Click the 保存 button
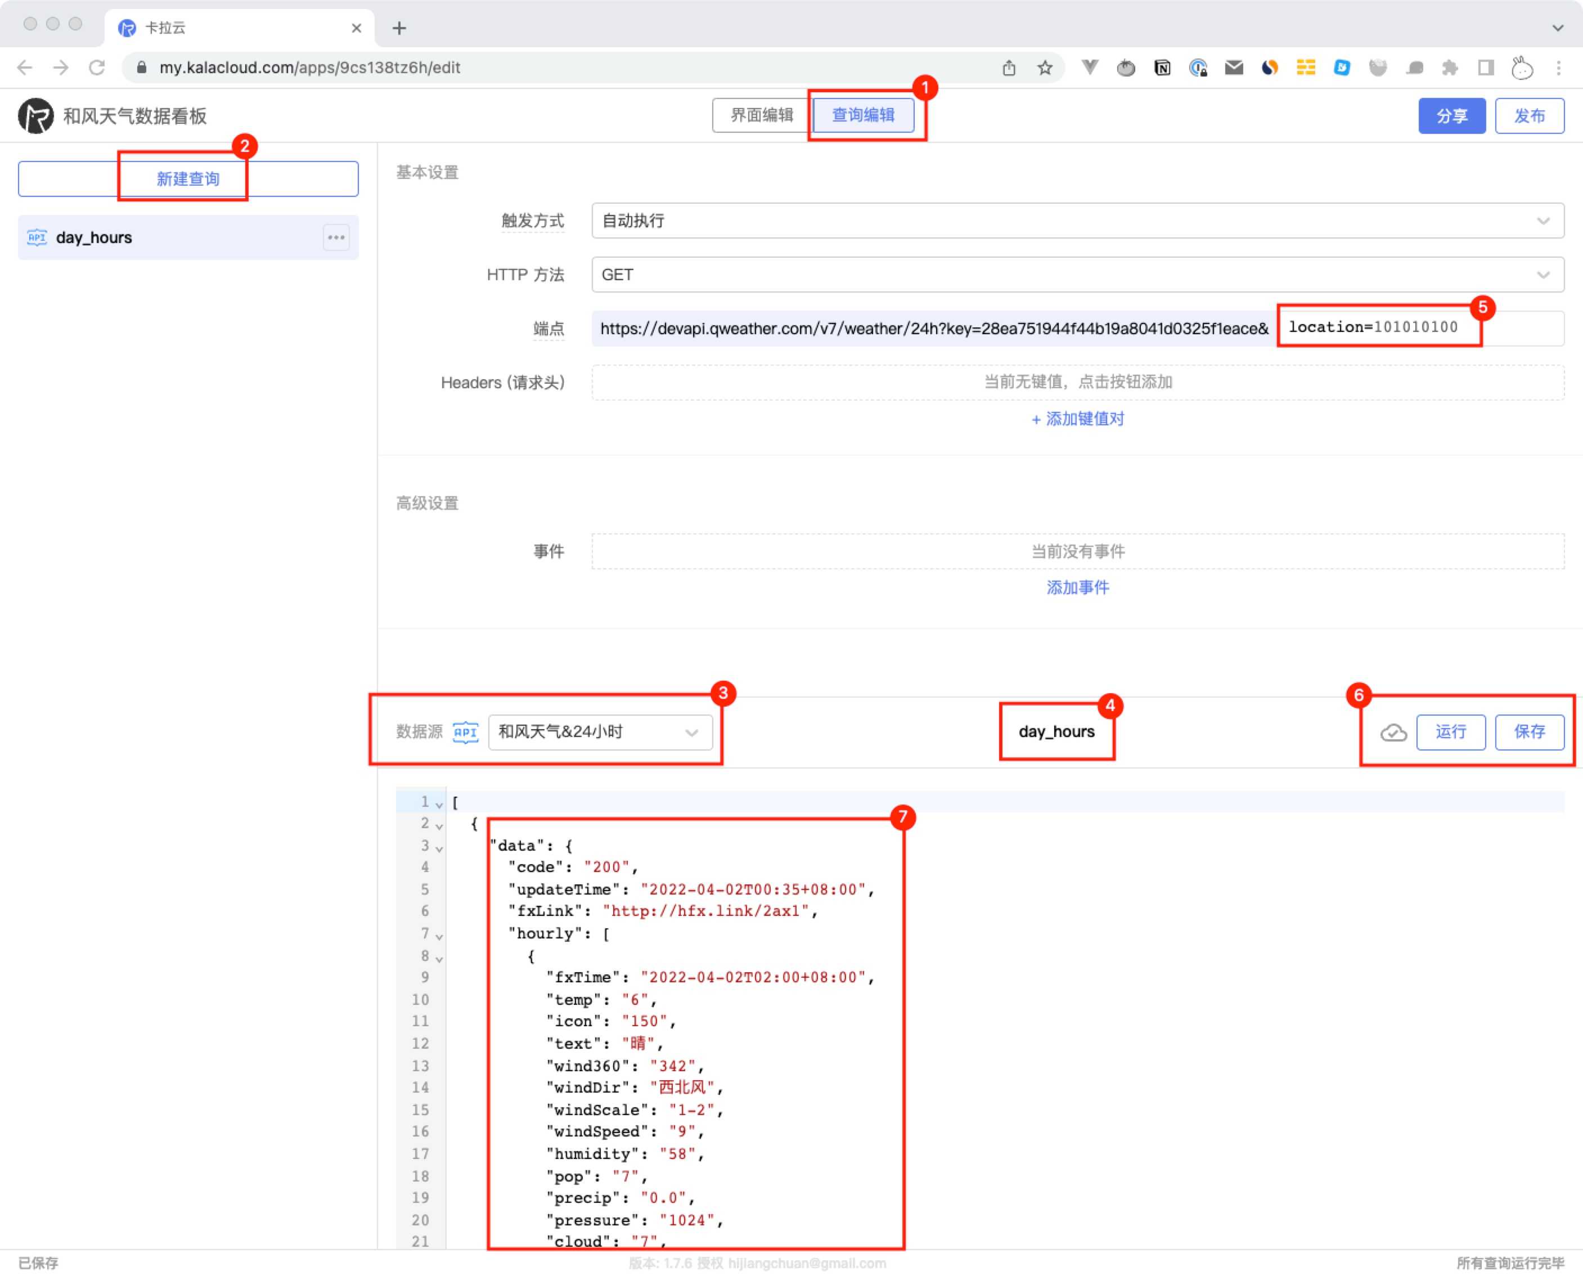The width and height of the screenshot is (1583, 1276). pos(1530,731)
